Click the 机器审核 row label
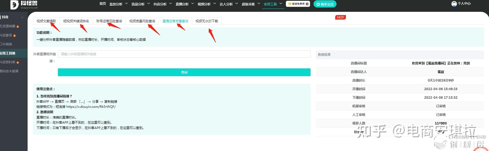Image resolution: width=489 pixels, height=151 pixels. pyautogui.click(x=359, y=106)
